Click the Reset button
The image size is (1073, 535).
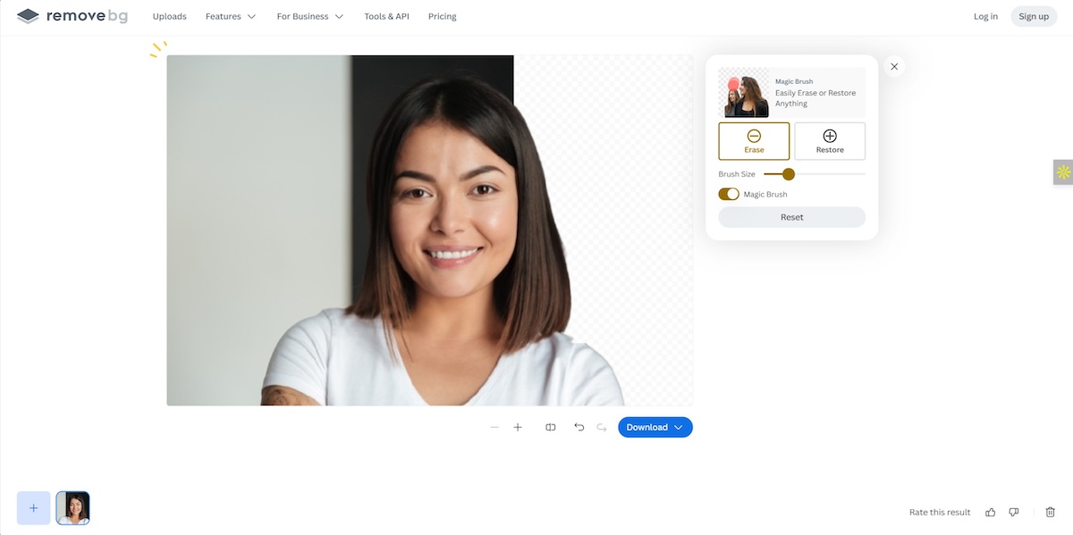point(791,217)
